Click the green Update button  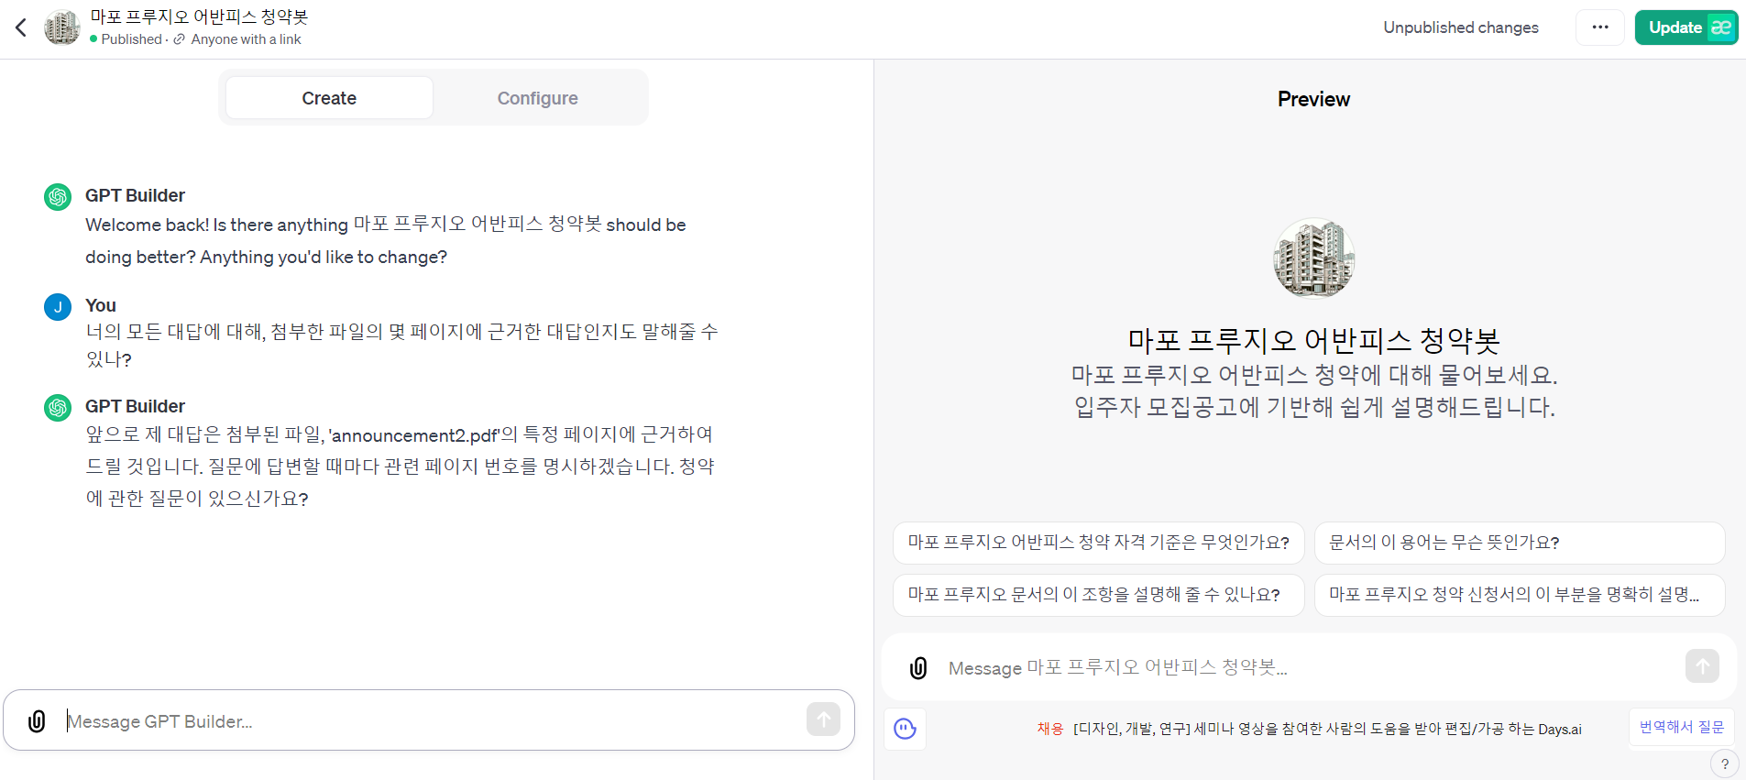(1686, 27)
